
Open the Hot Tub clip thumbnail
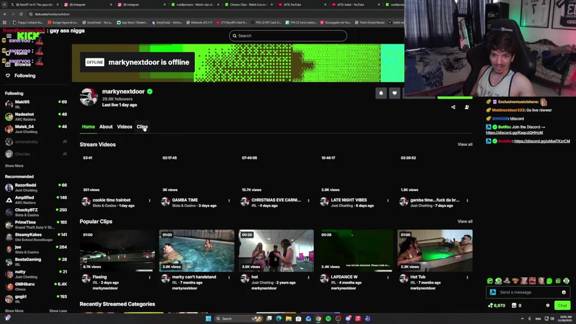tap(435, 251)
